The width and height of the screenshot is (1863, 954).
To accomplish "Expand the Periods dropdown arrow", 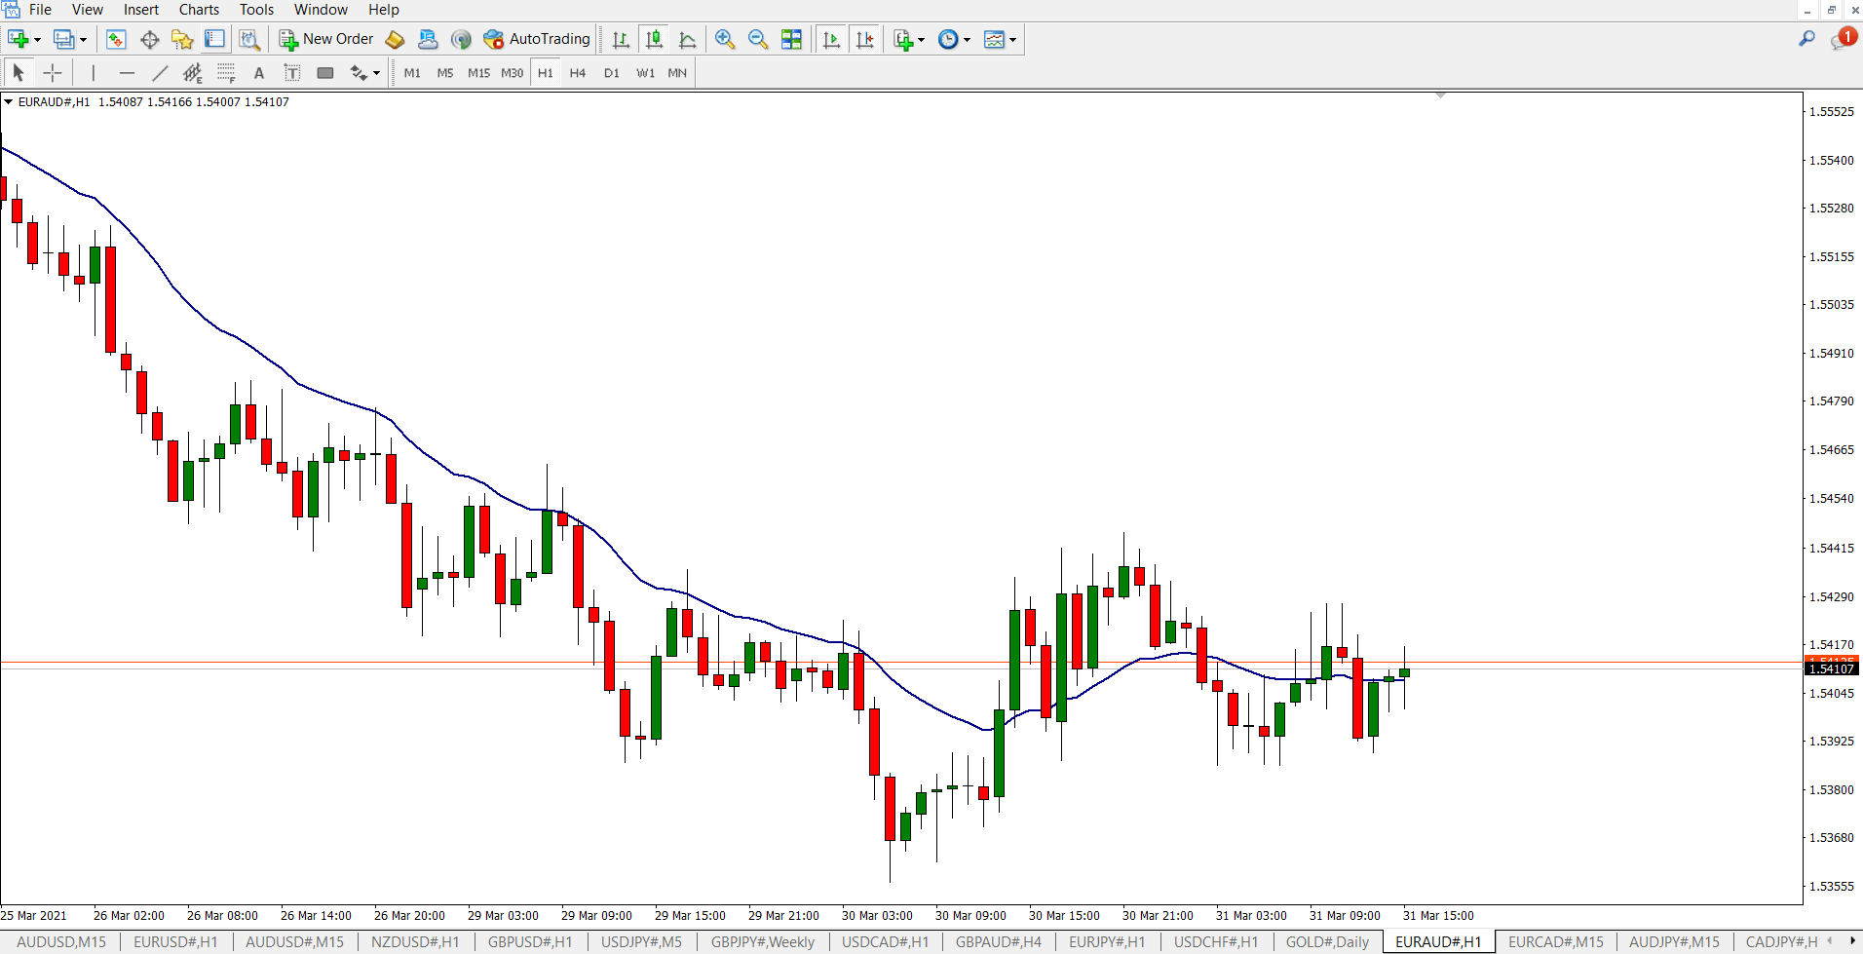I will (x=967, y=40).
